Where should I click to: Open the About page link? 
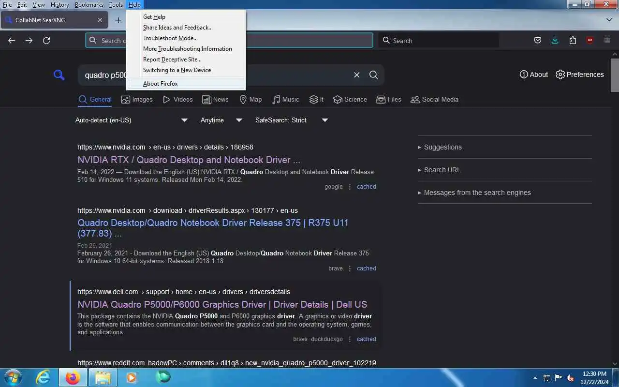tap(533, 74)
